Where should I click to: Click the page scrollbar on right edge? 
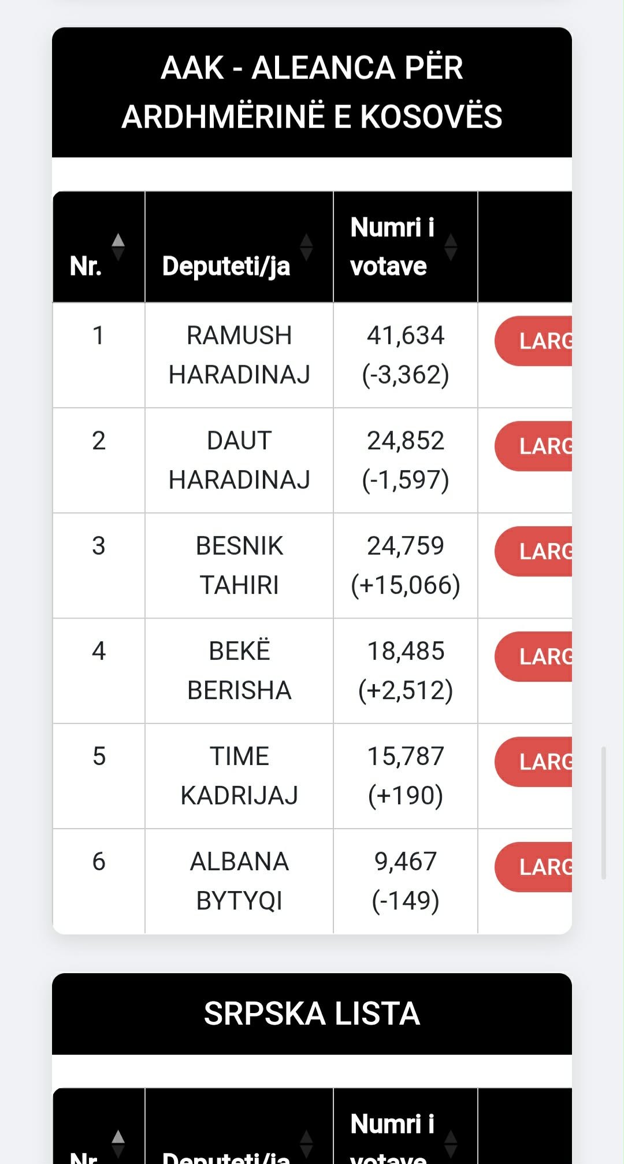pyautogui.click(x=604, y=812)
